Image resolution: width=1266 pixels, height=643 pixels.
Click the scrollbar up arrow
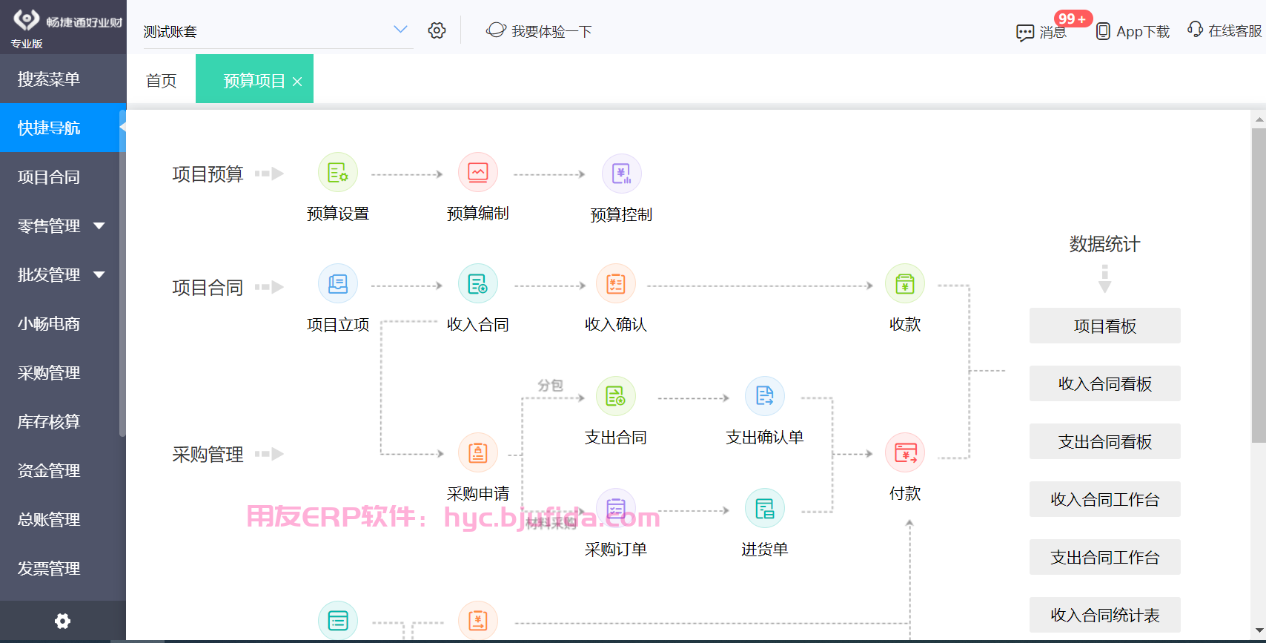coord(1259,119)
